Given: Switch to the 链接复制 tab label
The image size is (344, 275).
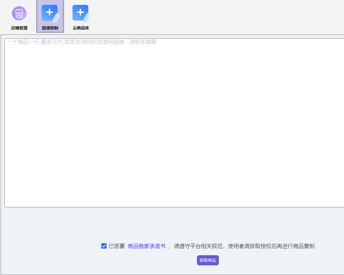Looking at the screenshot, I should click(x=50, y=28).
